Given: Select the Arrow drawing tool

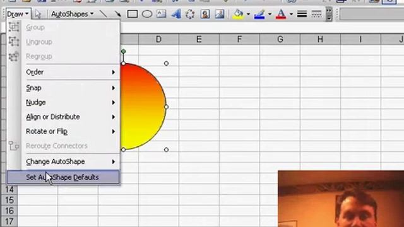Looking at the screenshot, I should tap(118, 14).
